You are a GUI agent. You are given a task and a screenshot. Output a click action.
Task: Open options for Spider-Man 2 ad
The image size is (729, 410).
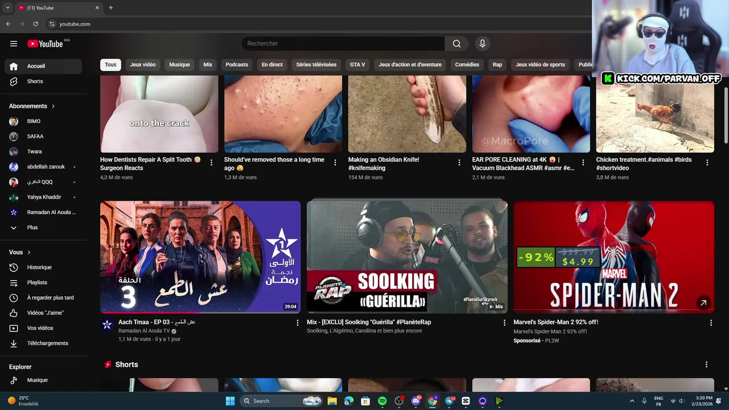(711, 323)
